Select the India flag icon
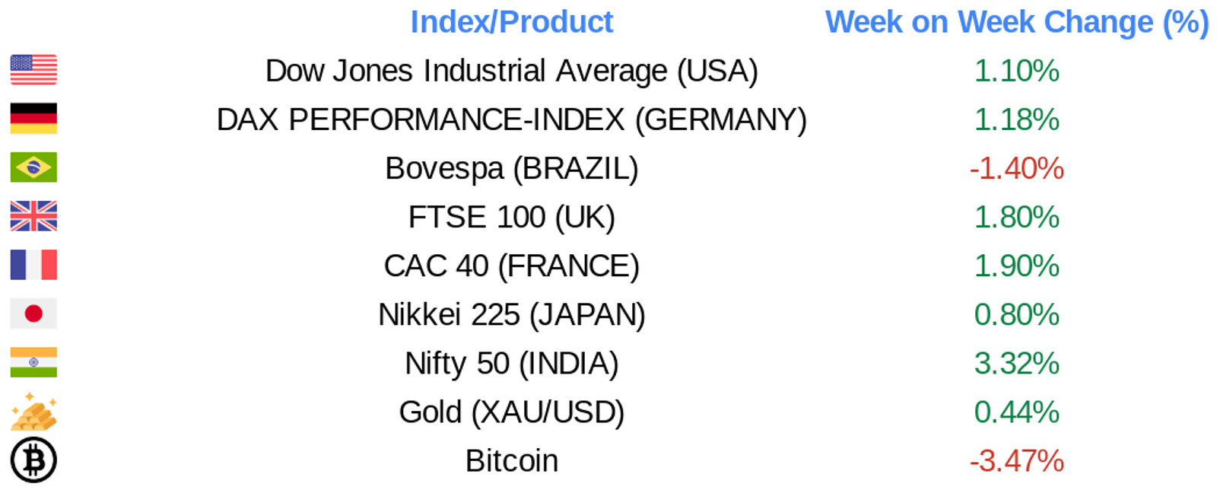This screenshot has height=490, width=1217. [x=33, y=362]
